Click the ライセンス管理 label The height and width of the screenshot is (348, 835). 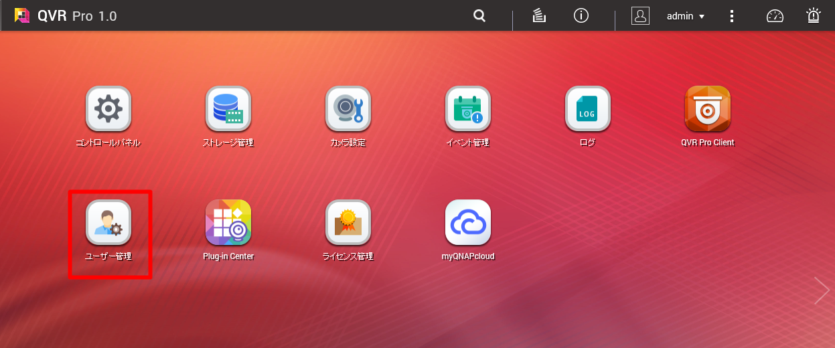point(348,256)
